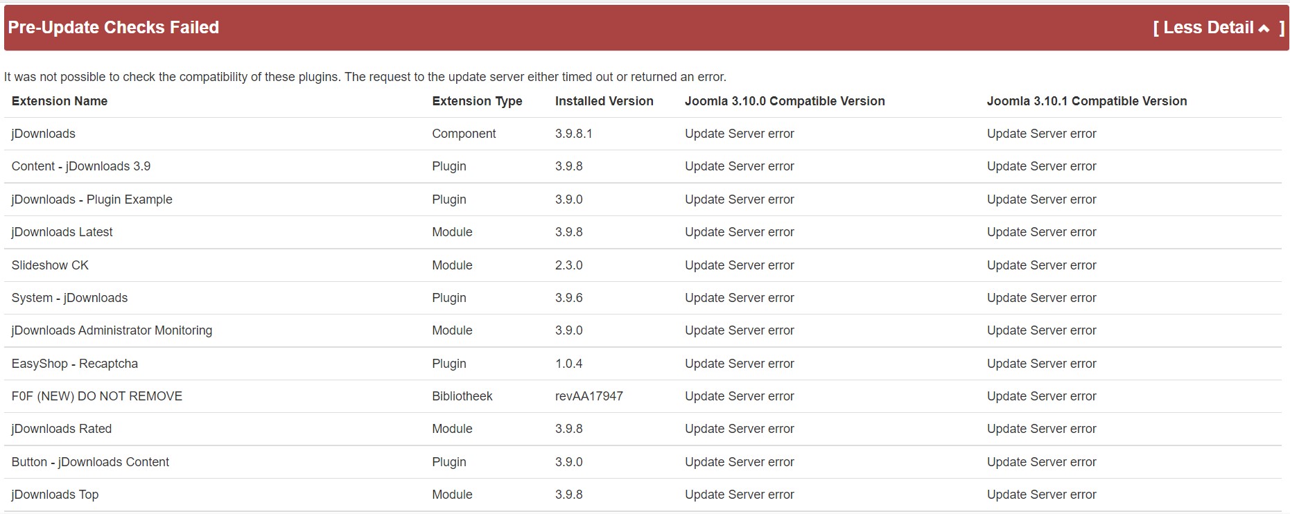1290x514 pixels.
Task: Click the Extension Type column header
Action: [x=477, y=101]
